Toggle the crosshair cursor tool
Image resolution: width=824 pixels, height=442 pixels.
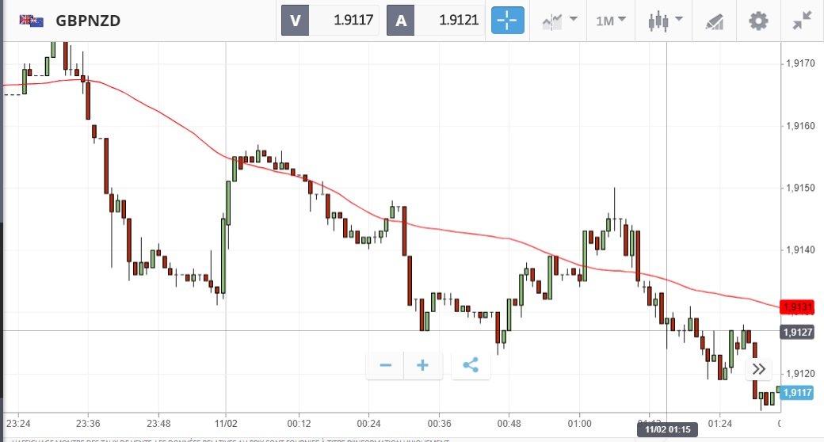pyautogui.click(x=508, y=21)
